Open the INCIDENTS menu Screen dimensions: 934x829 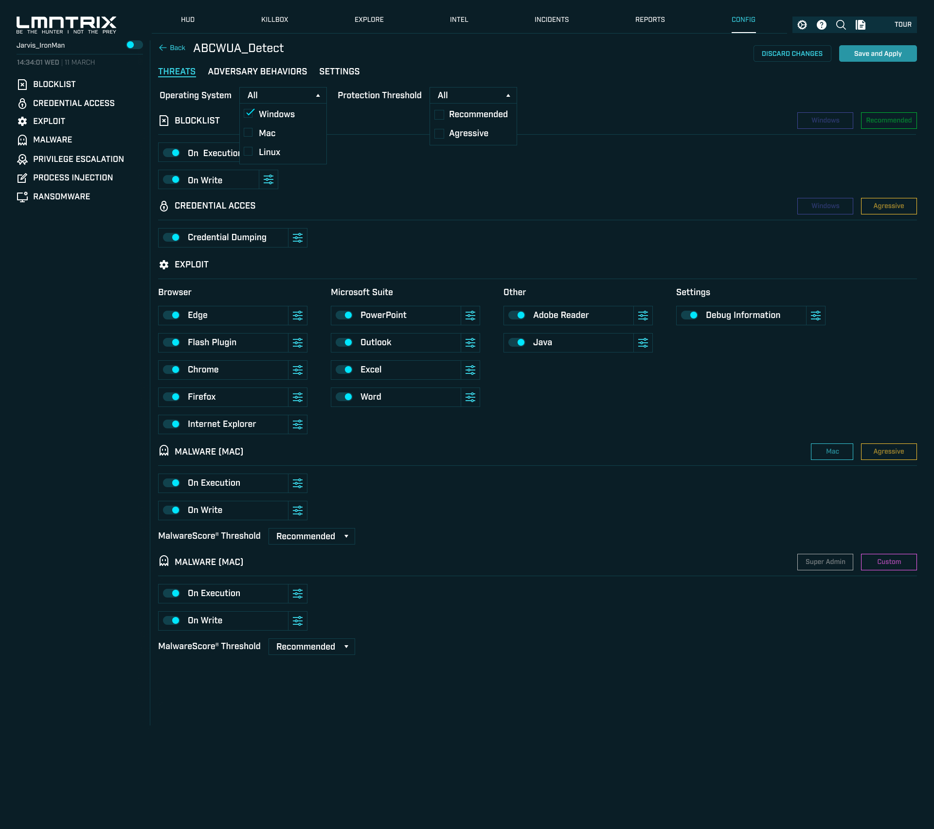[552, 19]
